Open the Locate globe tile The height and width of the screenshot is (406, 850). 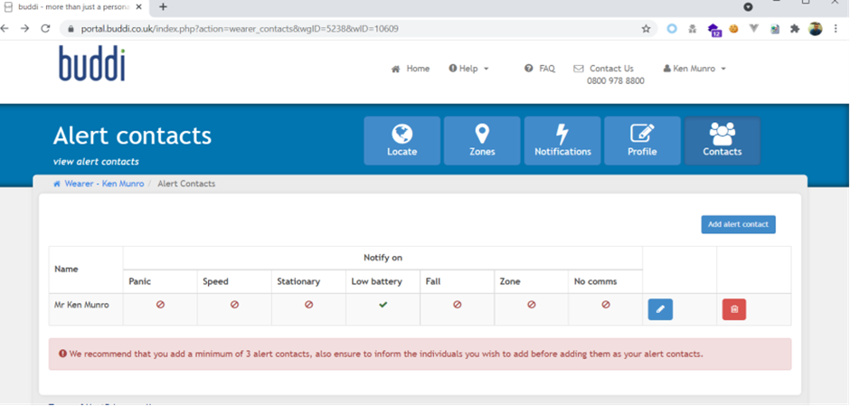(401, 140)
